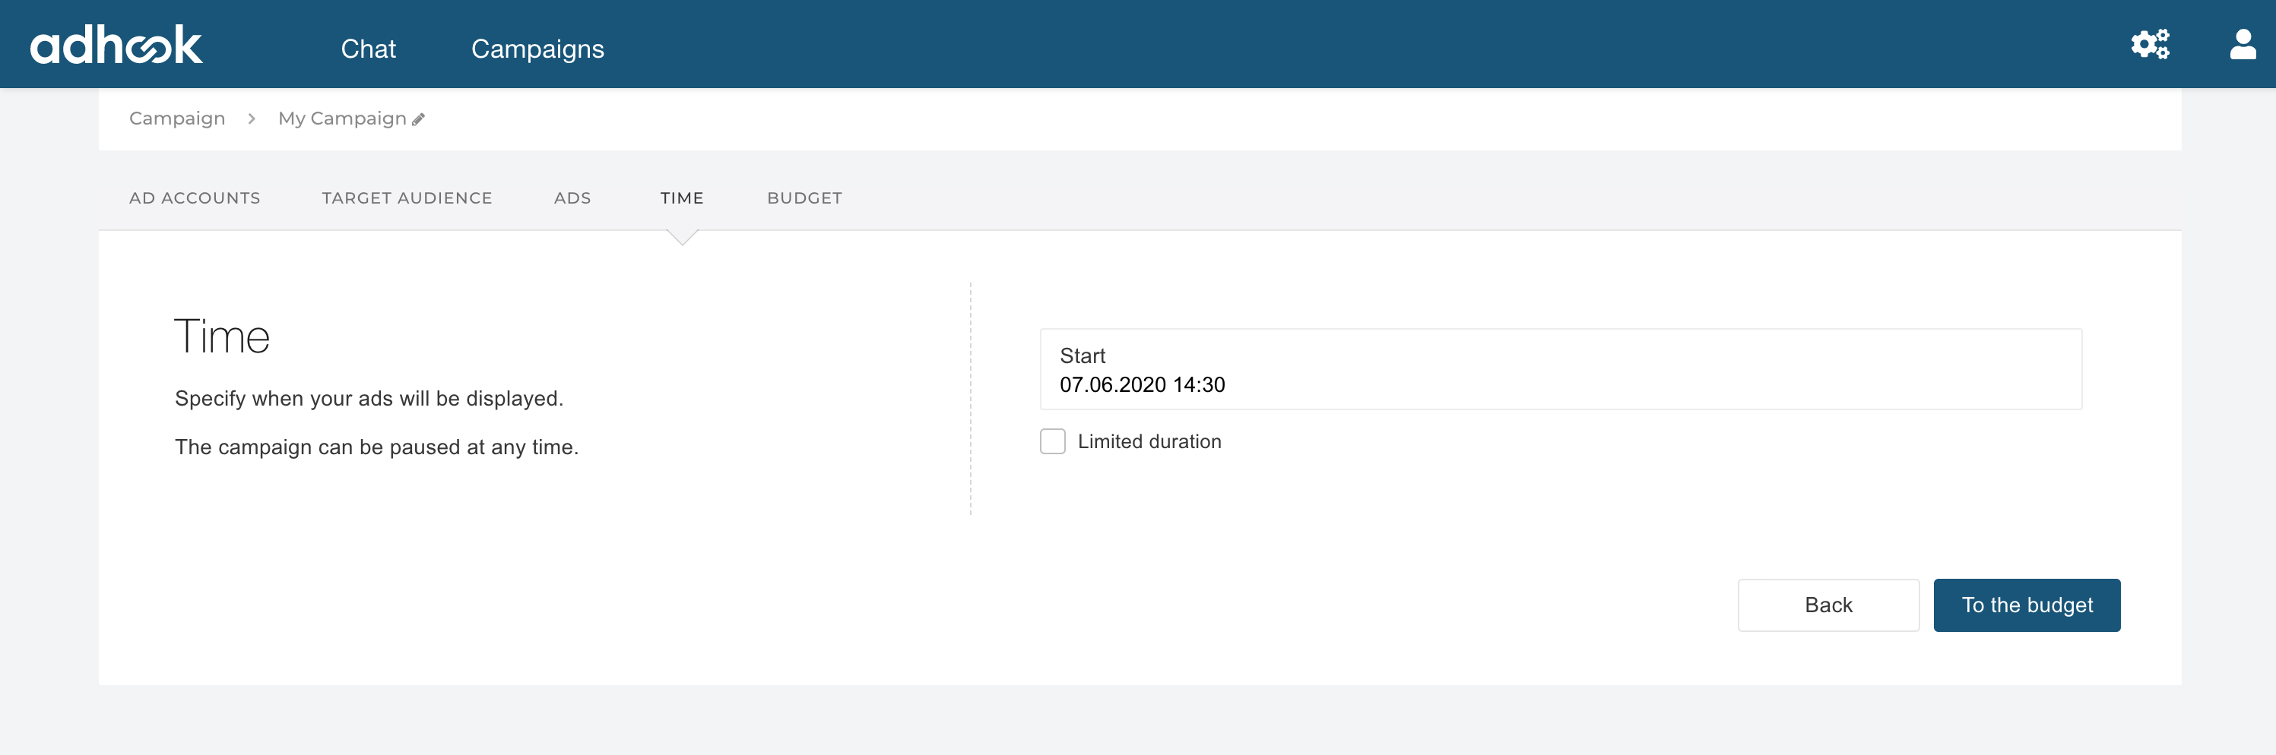2276x755 pixels.
Task: Open Chat in the top navigation
Action: pos(368,49)
